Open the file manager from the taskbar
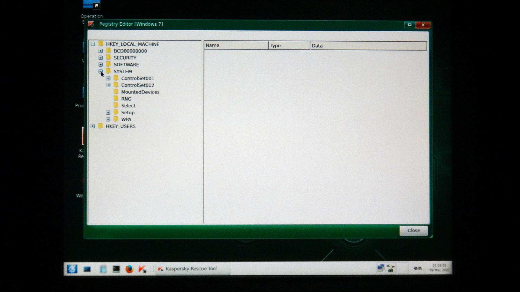The image size is (520, 292). click(103, 269)
